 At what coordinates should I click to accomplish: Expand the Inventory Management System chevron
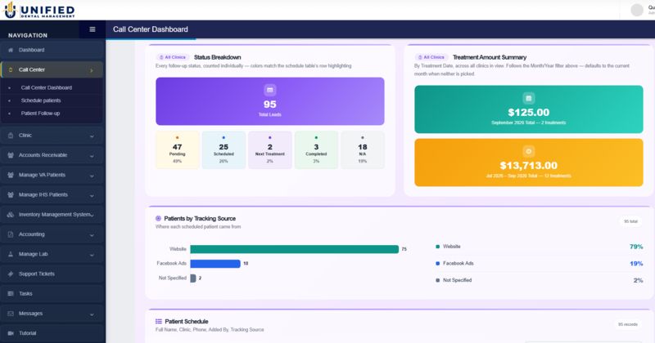pos(92,216)
